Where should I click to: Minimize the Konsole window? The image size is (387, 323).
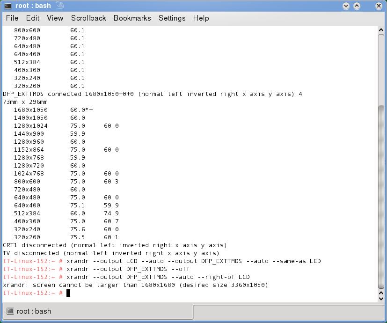pos(346,6)
